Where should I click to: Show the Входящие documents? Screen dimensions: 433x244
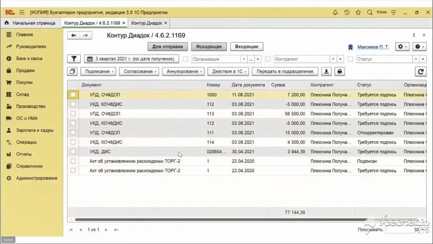point(247,46)
